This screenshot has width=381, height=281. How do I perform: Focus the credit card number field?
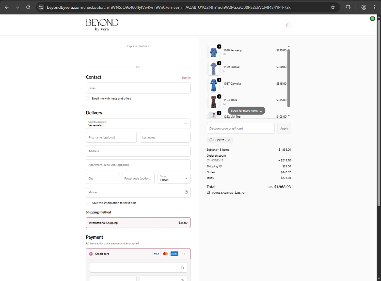[x=138, y=268]
